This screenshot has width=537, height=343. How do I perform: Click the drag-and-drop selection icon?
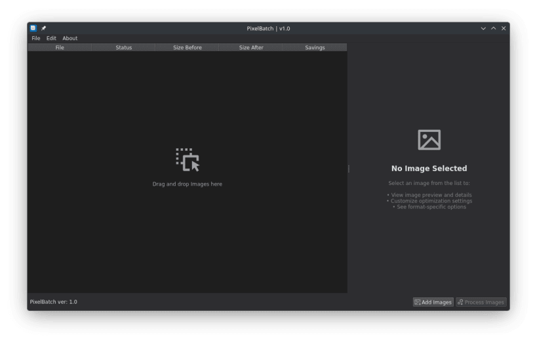188,159
